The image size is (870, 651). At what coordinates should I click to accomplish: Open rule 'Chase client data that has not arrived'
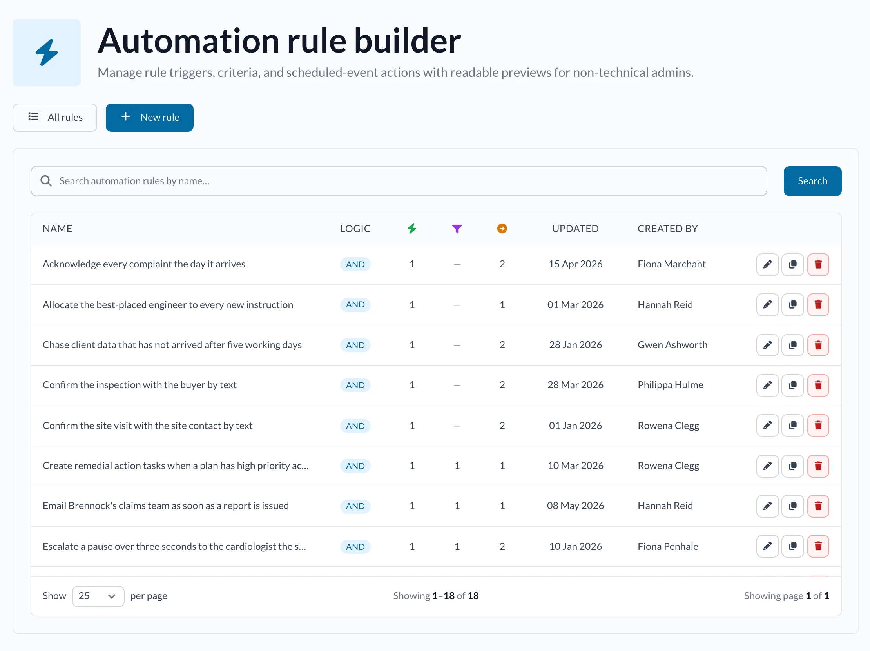[172, 345]
